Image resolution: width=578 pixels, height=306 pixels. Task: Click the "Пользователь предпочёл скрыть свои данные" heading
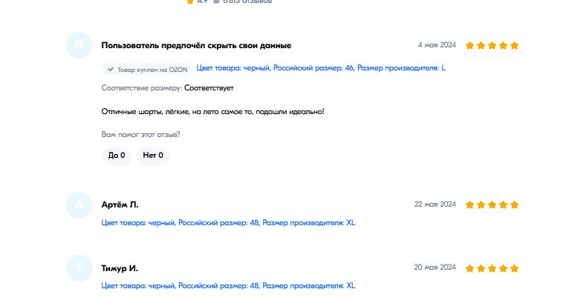(x=196, y=45)
